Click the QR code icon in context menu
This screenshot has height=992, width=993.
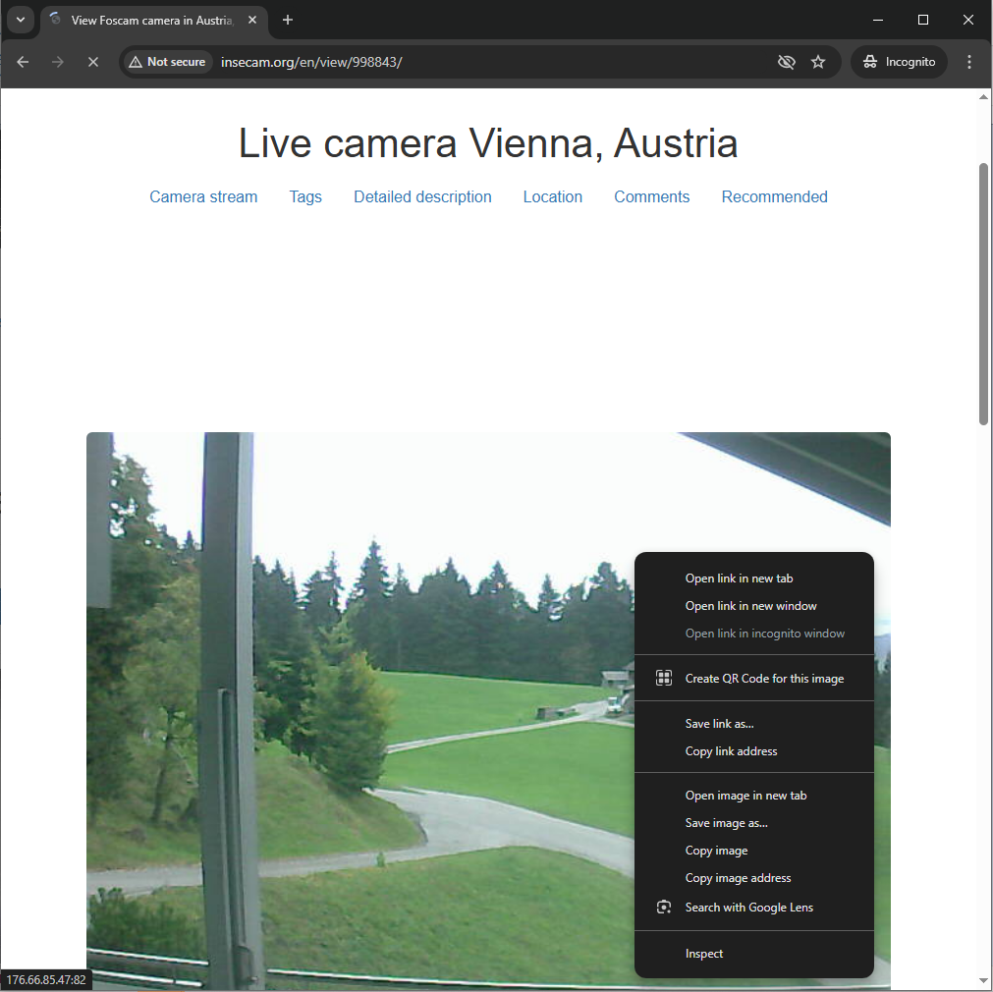[663, 678]
